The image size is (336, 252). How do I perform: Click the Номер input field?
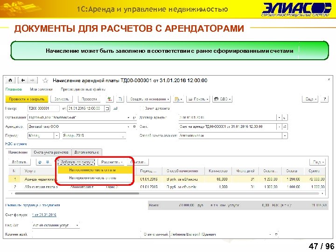tap(43, 108)
